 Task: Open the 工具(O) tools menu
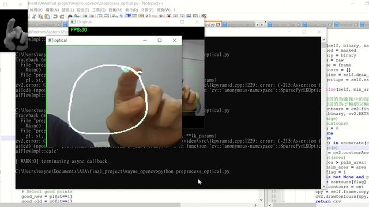coord(99,10)
